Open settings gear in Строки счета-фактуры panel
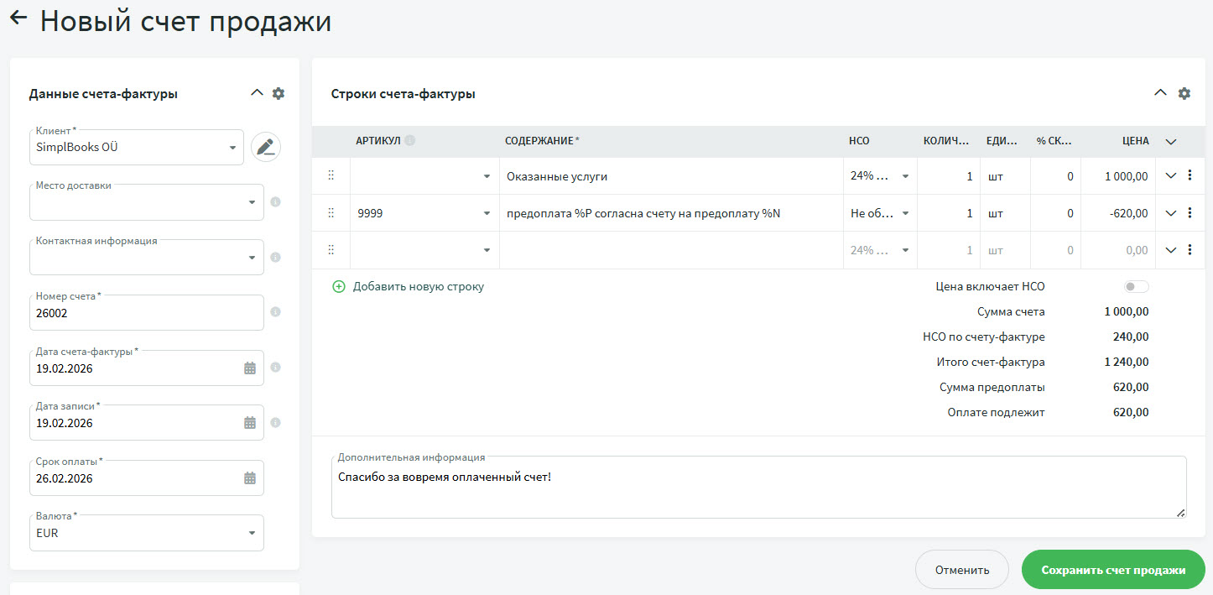This screenshot has height=595, width=1213. (x=1184, y=93)
